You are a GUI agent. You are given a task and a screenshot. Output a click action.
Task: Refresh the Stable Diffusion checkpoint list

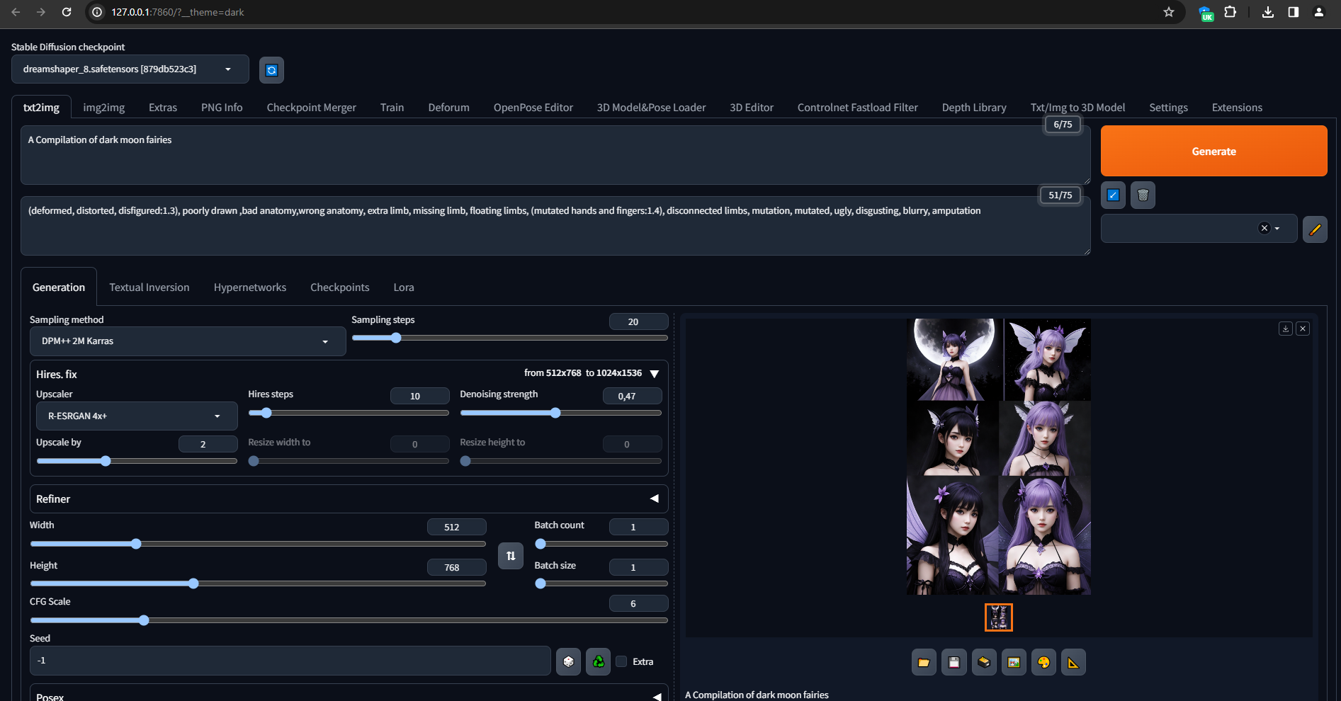pos(271,70)
